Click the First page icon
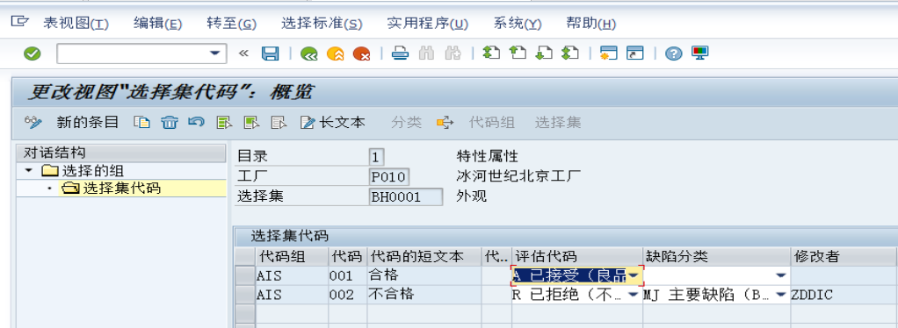 (491, 53)
